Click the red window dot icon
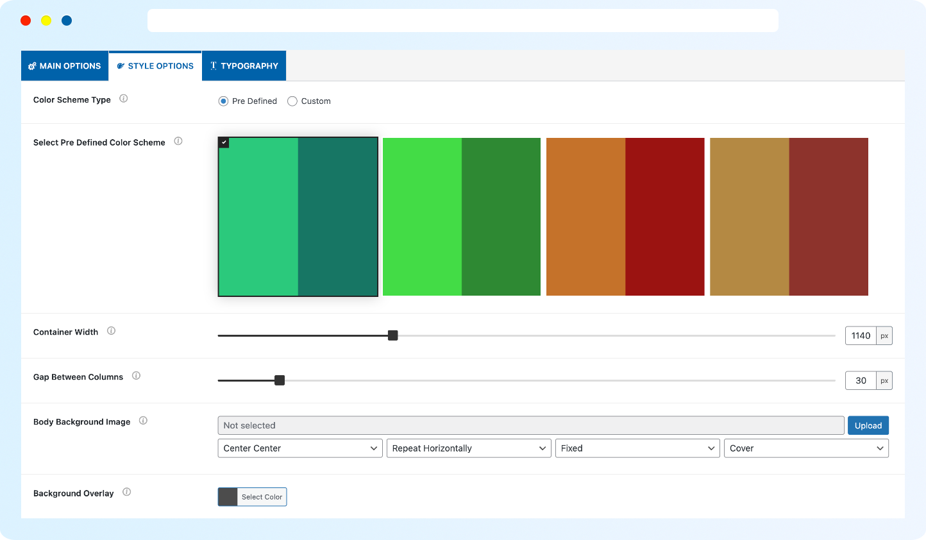Viewport: 926px width, 540px height. point(26,21)
